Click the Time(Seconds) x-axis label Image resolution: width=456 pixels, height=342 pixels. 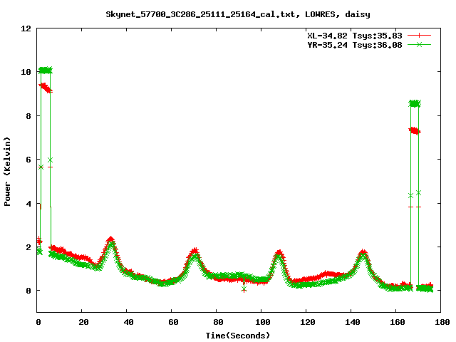coord(238,336)
